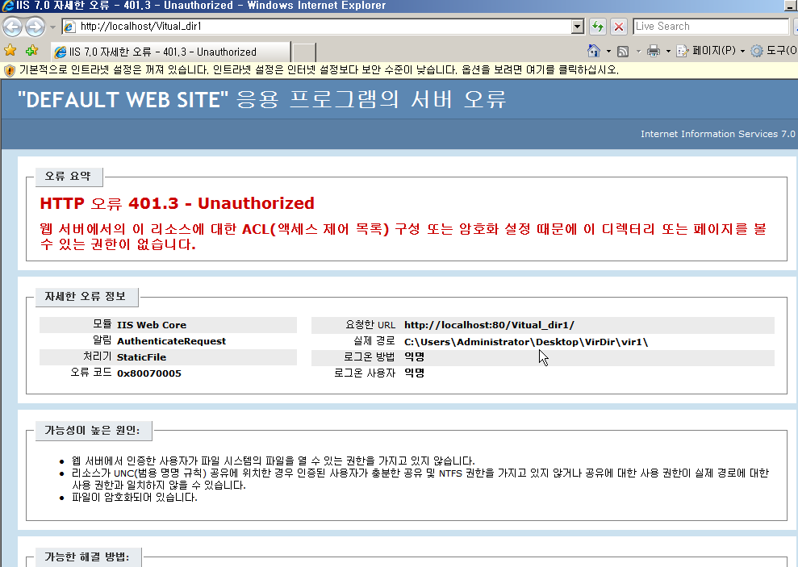
Task: Click the browser Back arrow button
Action: coord(13,27)
